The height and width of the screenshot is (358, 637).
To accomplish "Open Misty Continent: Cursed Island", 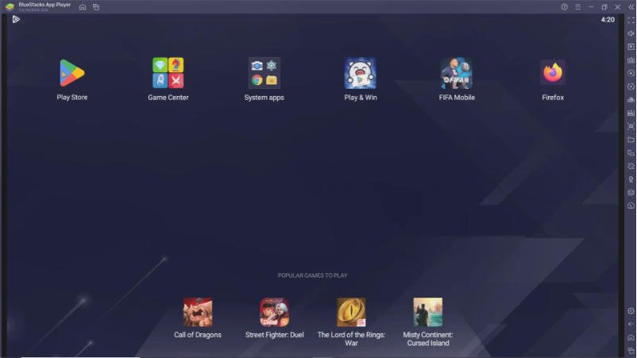I will pyautogui.click(x=428, y=312).
